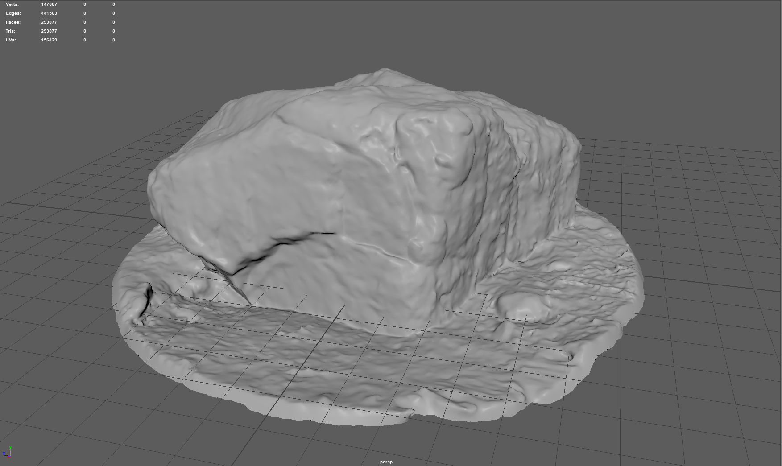Click the Faces label in the heads-up display

13,22
